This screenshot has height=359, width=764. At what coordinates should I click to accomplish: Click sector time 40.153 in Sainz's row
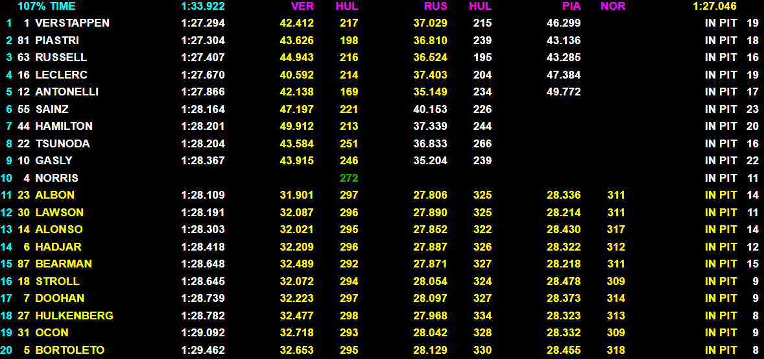(x=430, y=109)
